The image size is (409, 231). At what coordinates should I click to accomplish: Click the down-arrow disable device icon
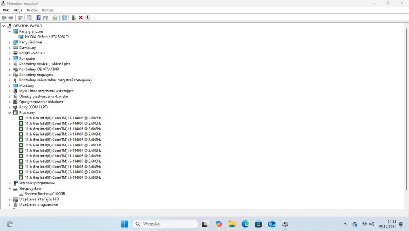[x=88, y=18]
